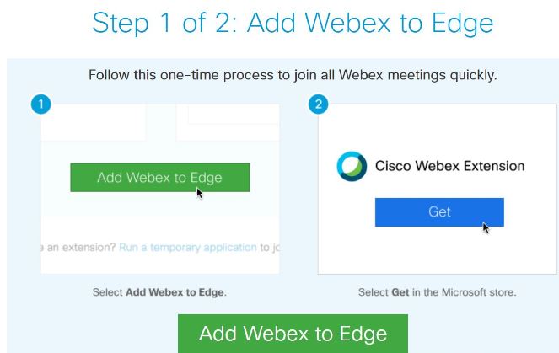559x353 pixels.
Task: Click small Add Webex to Edge illustration button
Action: (160, 178)
